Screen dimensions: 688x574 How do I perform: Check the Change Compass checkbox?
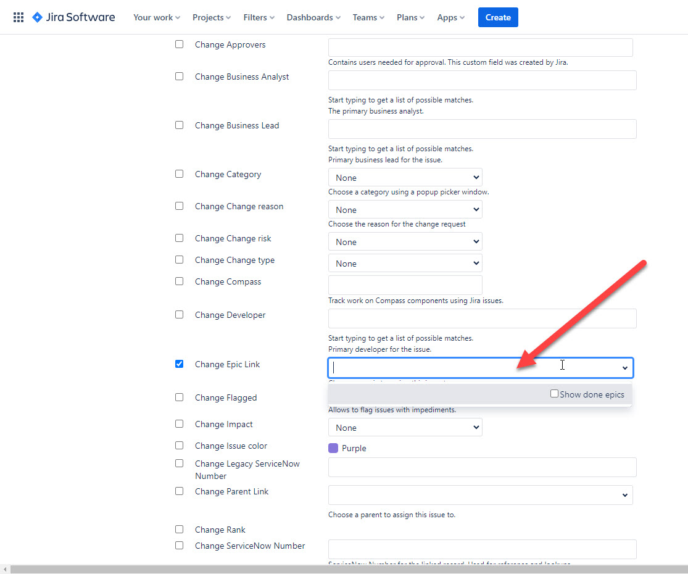pos(179,281)
